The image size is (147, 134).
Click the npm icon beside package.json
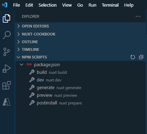(29, 64)
